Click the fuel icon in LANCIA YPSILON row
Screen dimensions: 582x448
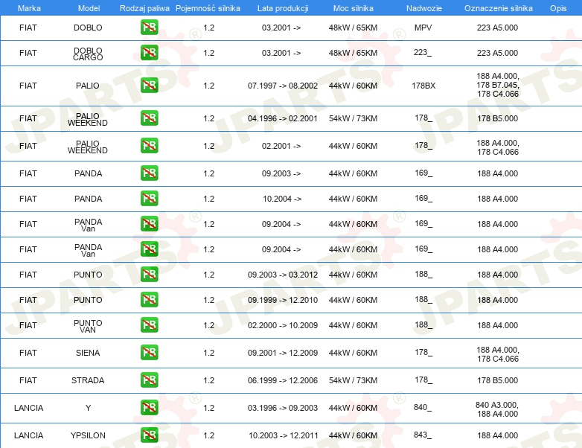click(x=149, y=435)
